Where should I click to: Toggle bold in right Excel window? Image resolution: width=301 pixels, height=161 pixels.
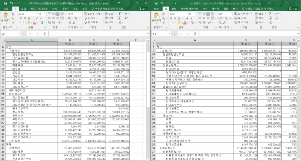pos(171,18)
